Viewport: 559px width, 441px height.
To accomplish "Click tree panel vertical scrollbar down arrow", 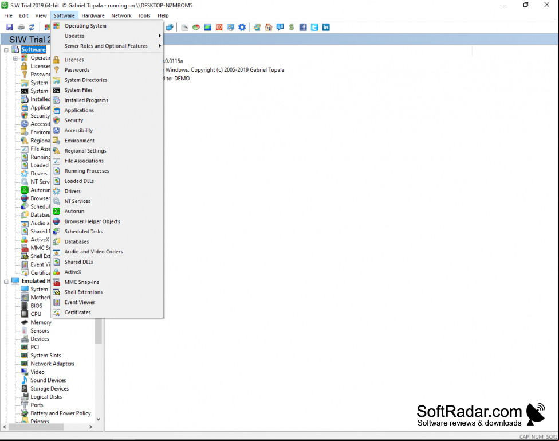I will click(99, 419).
